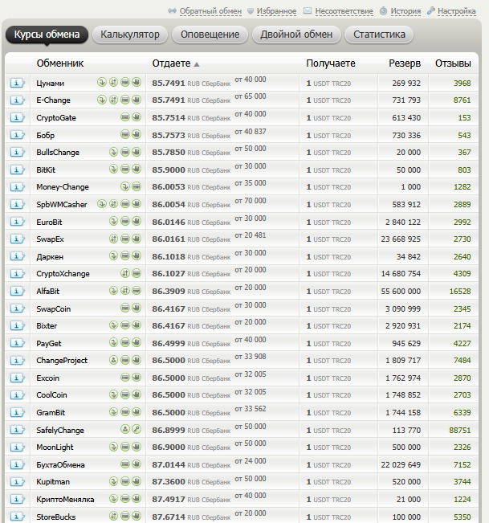Screen dimensions: 489x523
Task: Click hand icon in Цунами row
Action: (x=137, y=82)
